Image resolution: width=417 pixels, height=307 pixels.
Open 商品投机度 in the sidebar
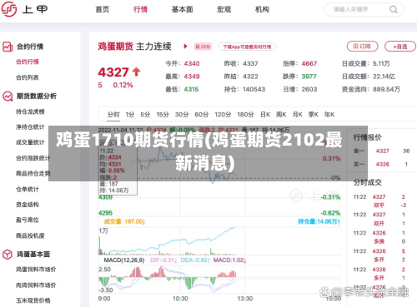tap(30, 235)
